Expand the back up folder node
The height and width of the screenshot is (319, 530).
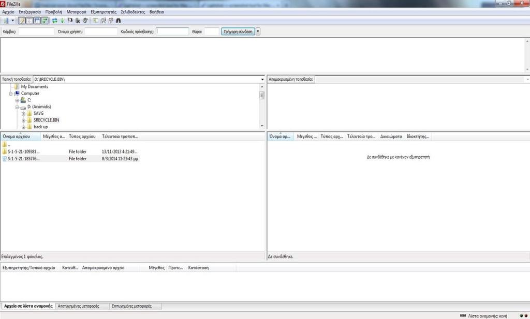point(23,127)
